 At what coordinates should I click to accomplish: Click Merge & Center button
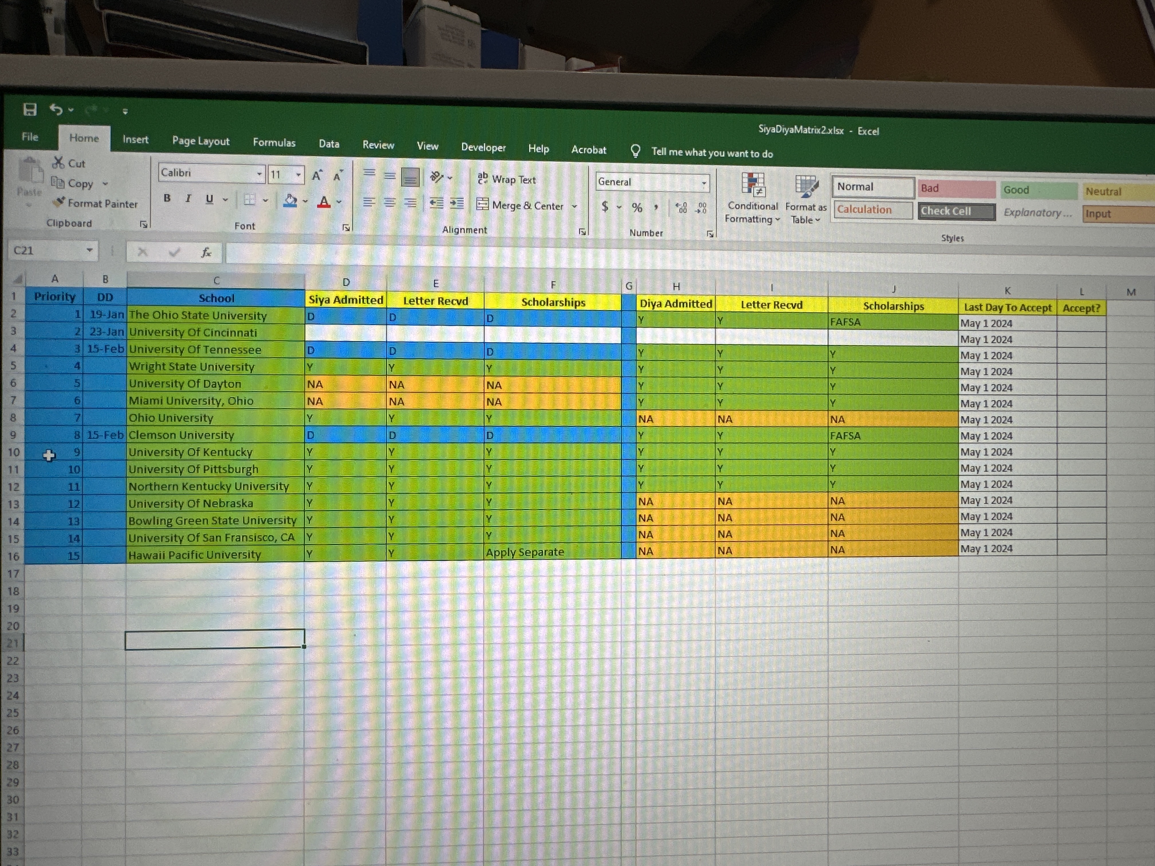520,205
